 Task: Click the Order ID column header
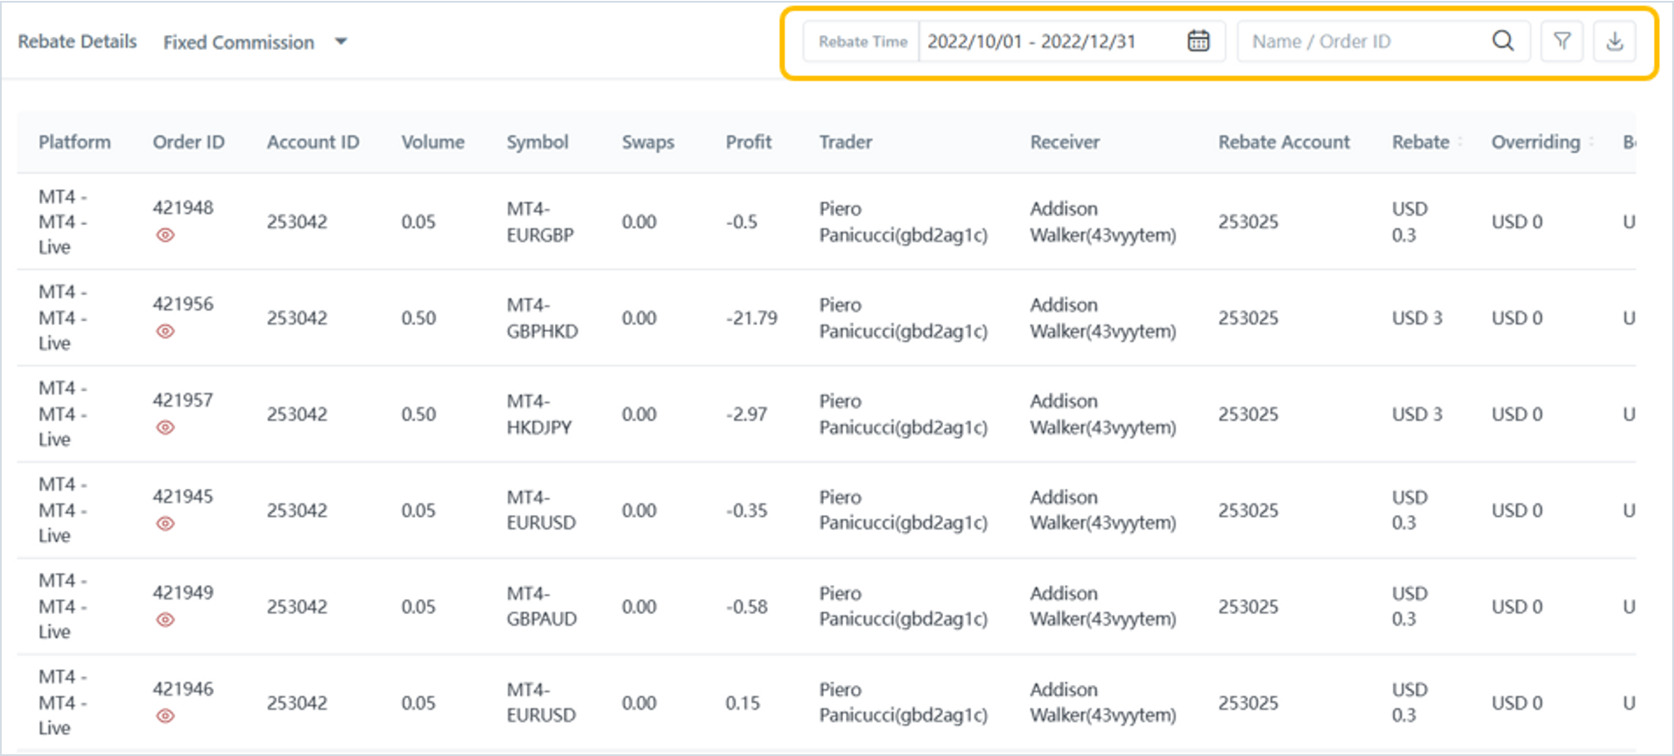click(188, 142)
